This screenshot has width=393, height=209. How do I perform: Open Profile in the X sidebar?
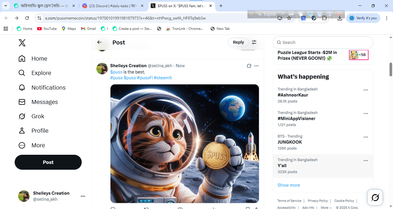(x=33, y=131)
